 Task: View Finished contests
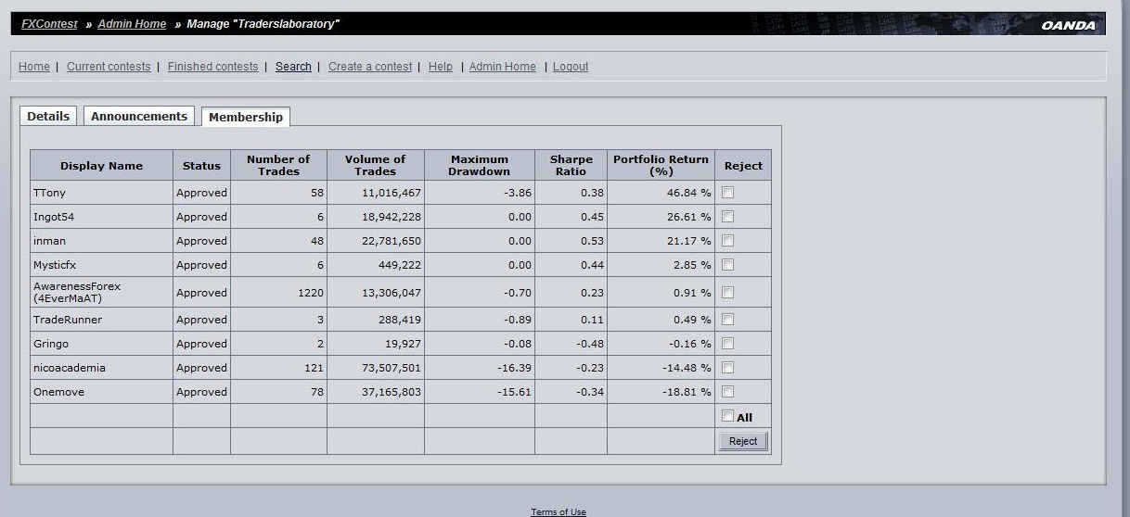213,67
